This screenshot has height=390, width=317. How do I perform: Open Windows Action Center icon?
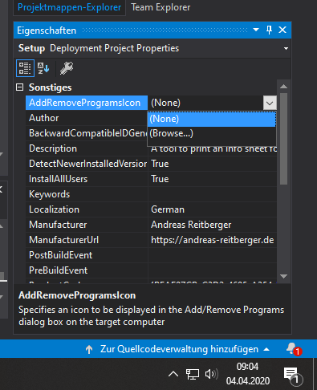293,374
